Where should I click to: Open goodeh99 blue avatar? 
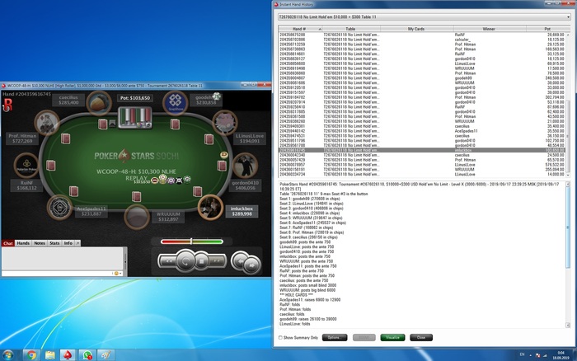(175, 102)
